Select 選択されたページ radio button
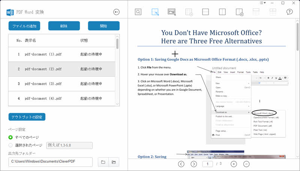 10,145
